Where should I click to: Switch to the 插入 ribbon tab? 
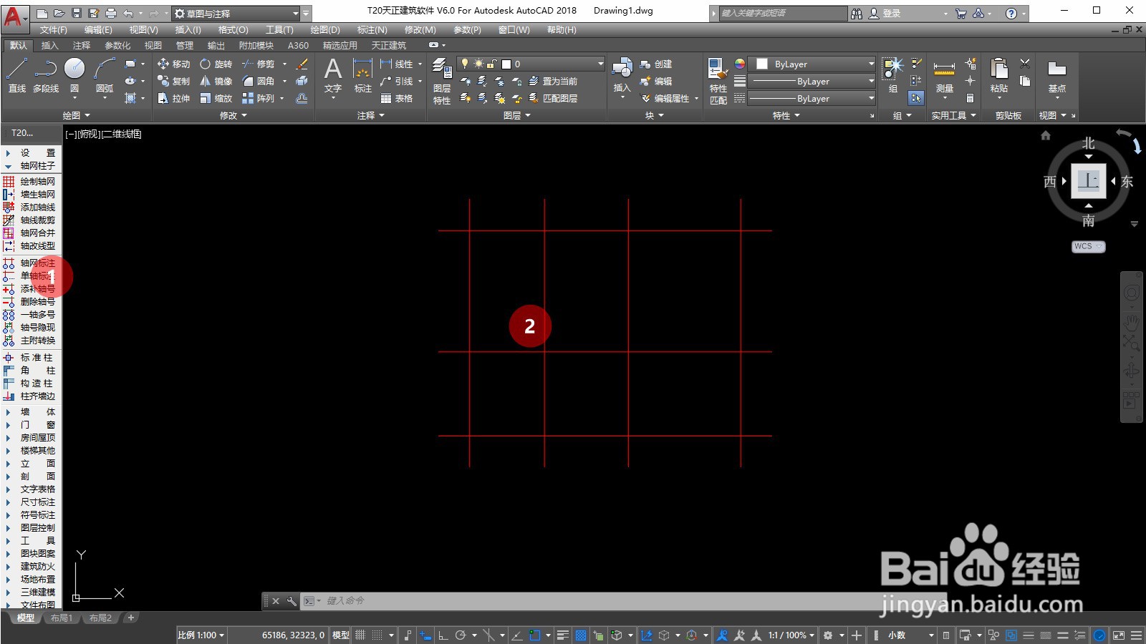(x=49, y=45)
